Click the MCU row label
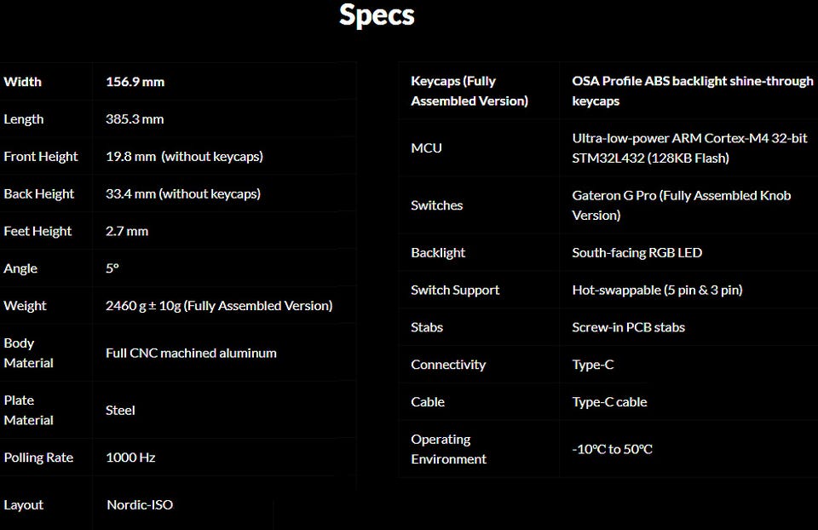 tap(426, 148)
